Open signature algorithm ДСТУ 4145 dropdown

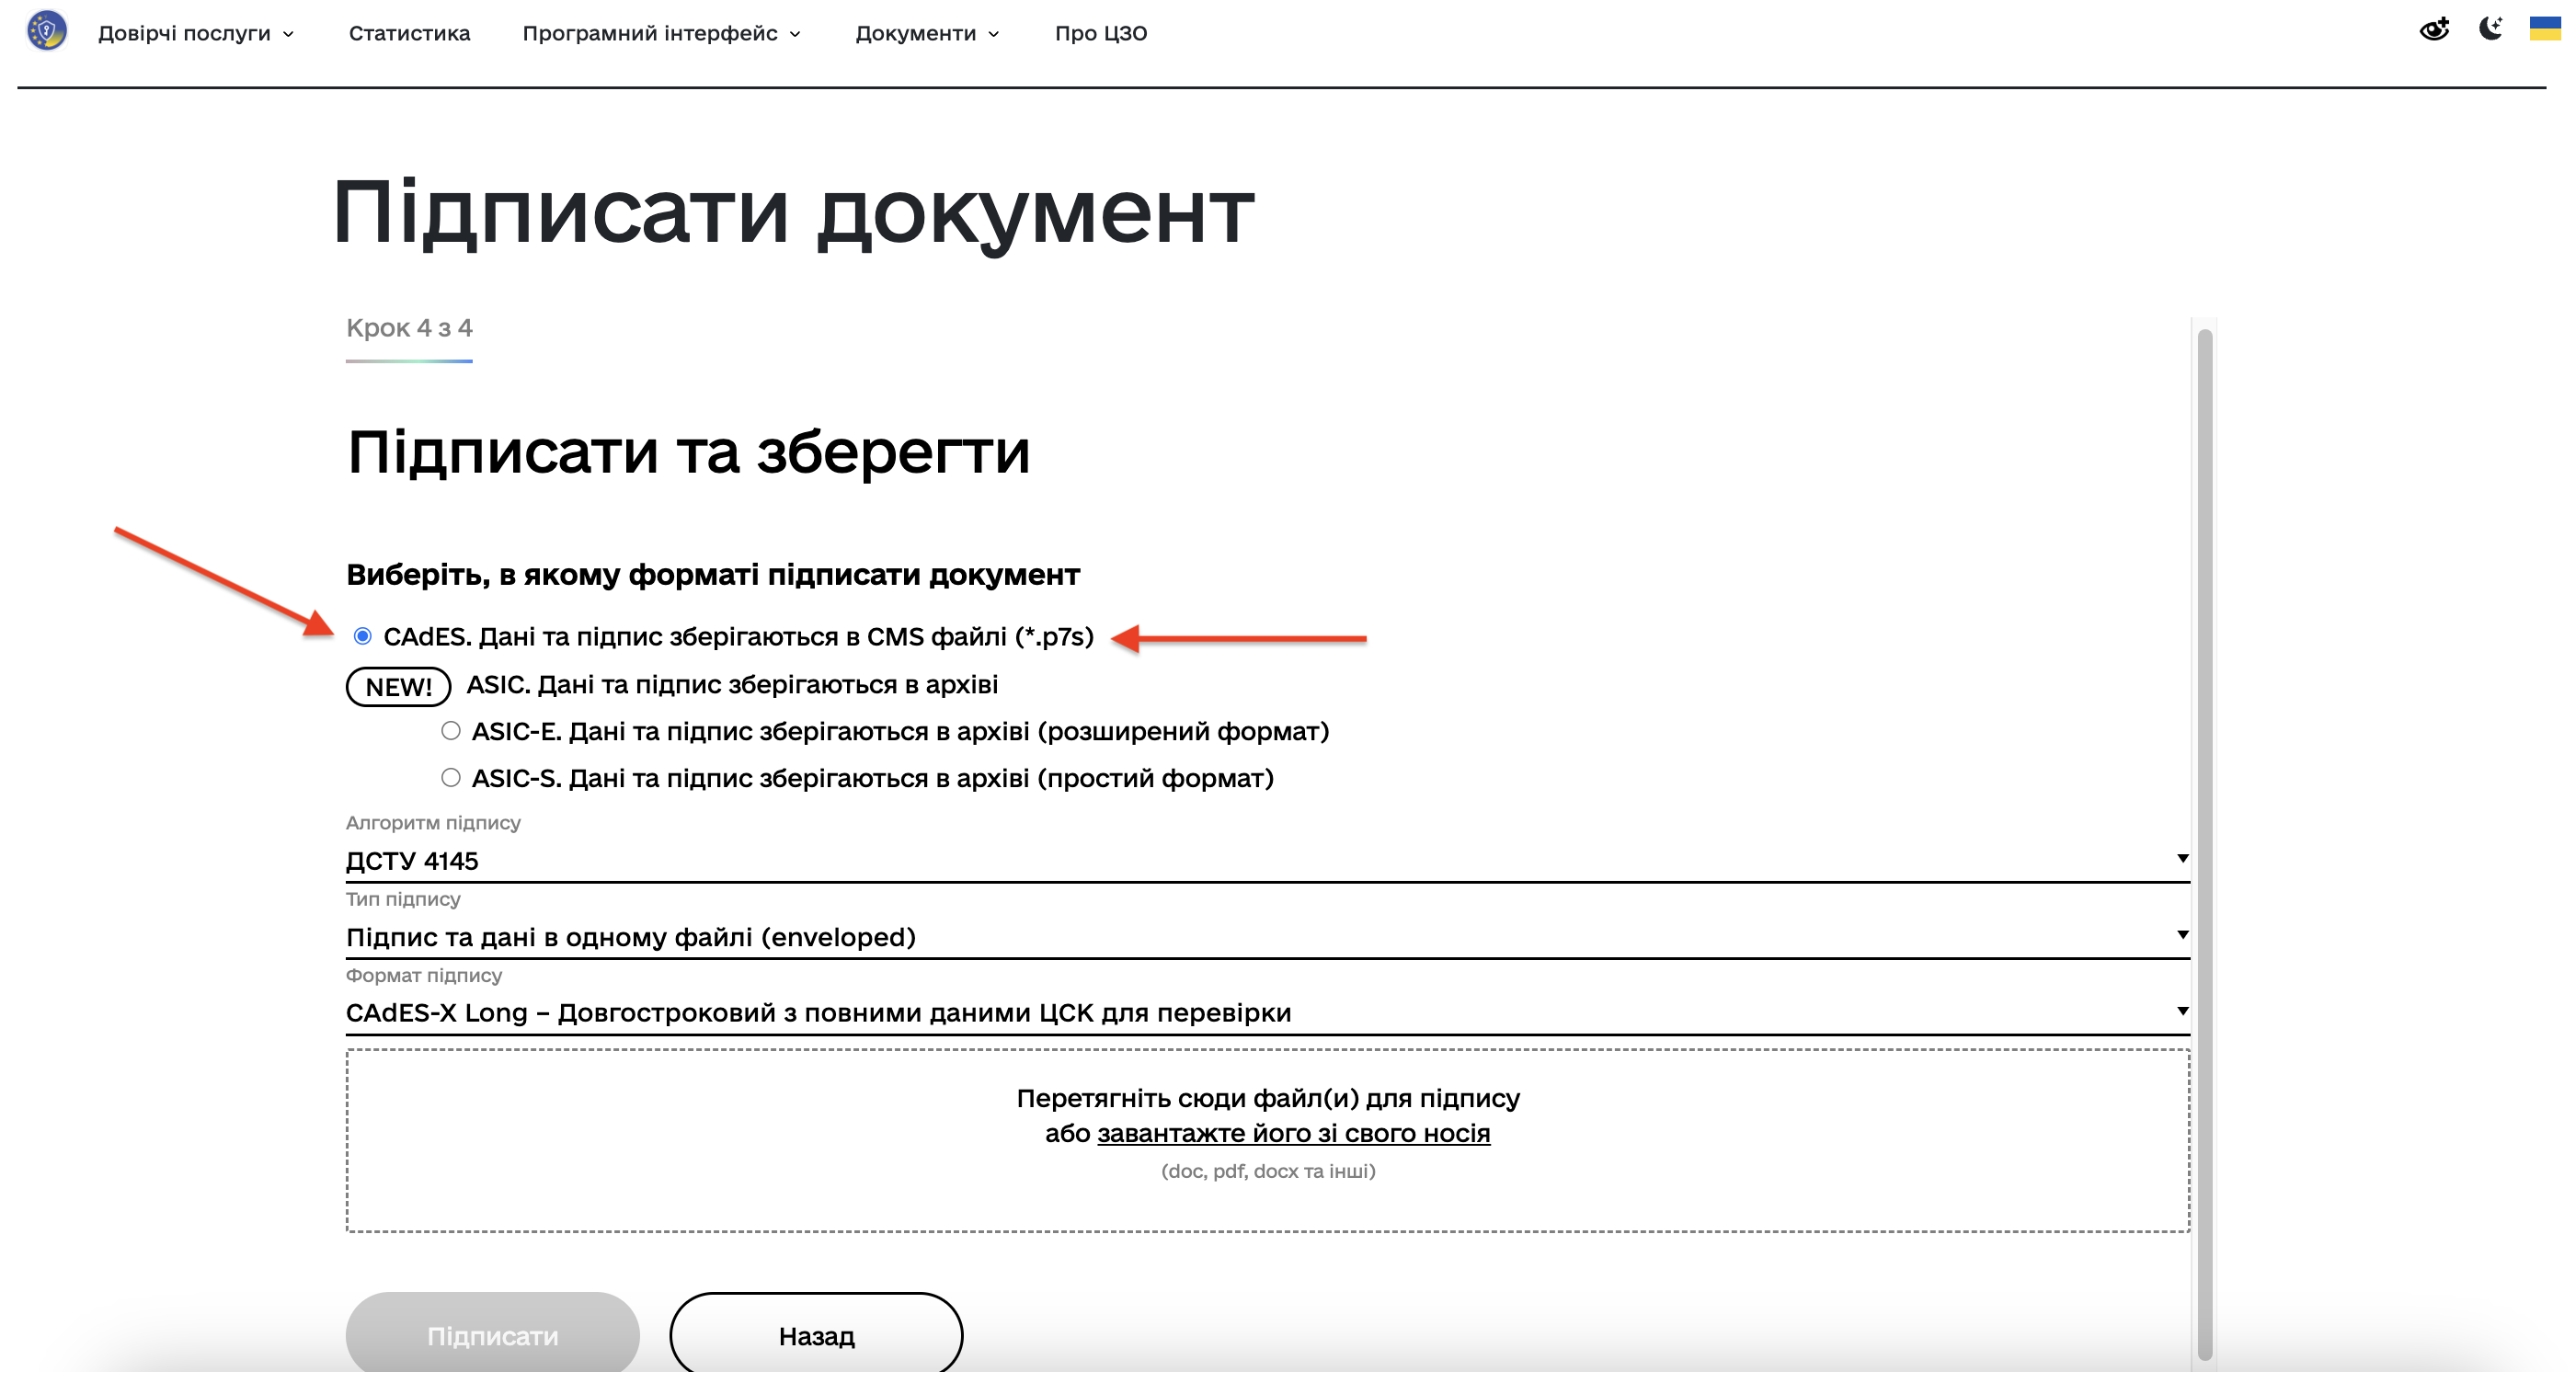1266,860
